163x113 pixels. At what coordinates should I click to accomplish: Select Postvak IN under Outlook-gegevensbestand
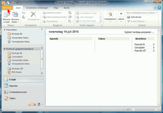point(15,53)
